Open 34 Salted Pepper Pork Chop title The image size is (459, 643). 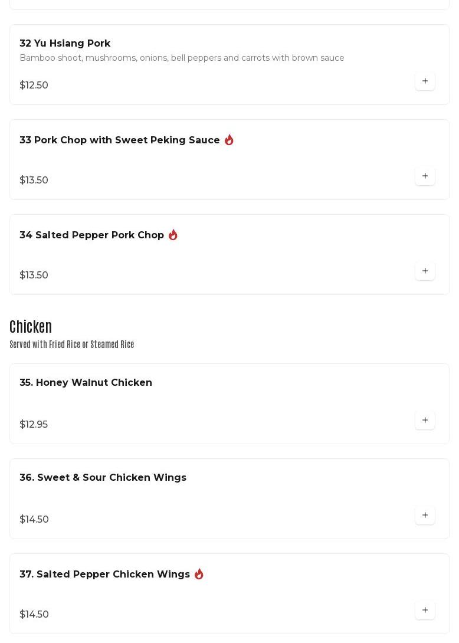(92, 235)
